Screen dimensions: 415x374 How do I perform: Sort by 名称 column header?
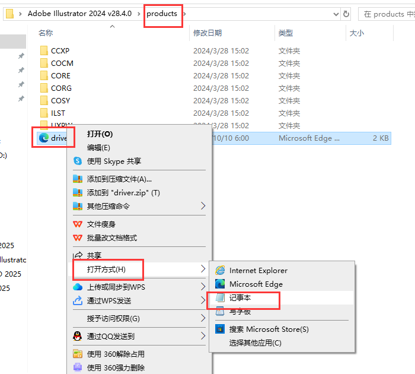[46, 33]
